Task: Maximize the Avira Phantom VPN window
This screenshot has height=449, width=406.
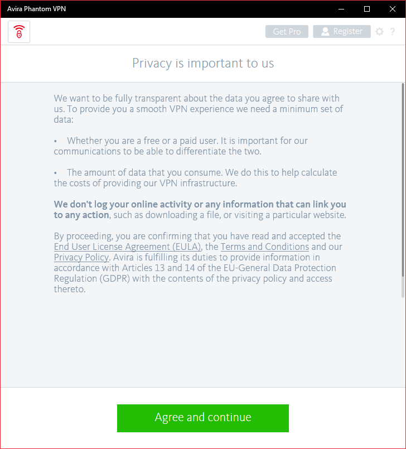Action: (x=367, y=9)
